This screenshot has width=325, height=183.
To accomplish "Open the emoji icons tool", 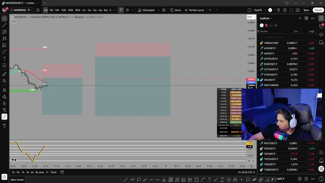I will pos(4,65).
